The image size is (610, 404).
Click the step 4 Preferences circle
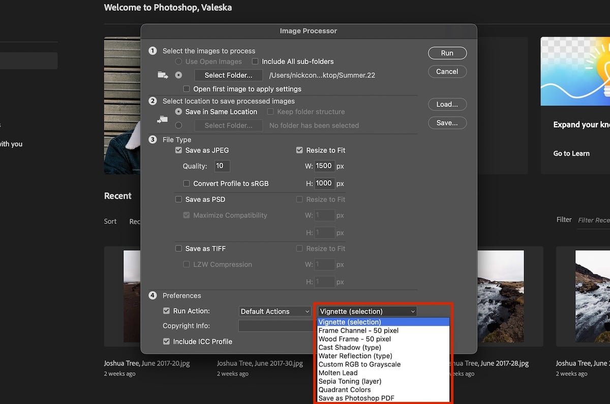coord(152,295)
